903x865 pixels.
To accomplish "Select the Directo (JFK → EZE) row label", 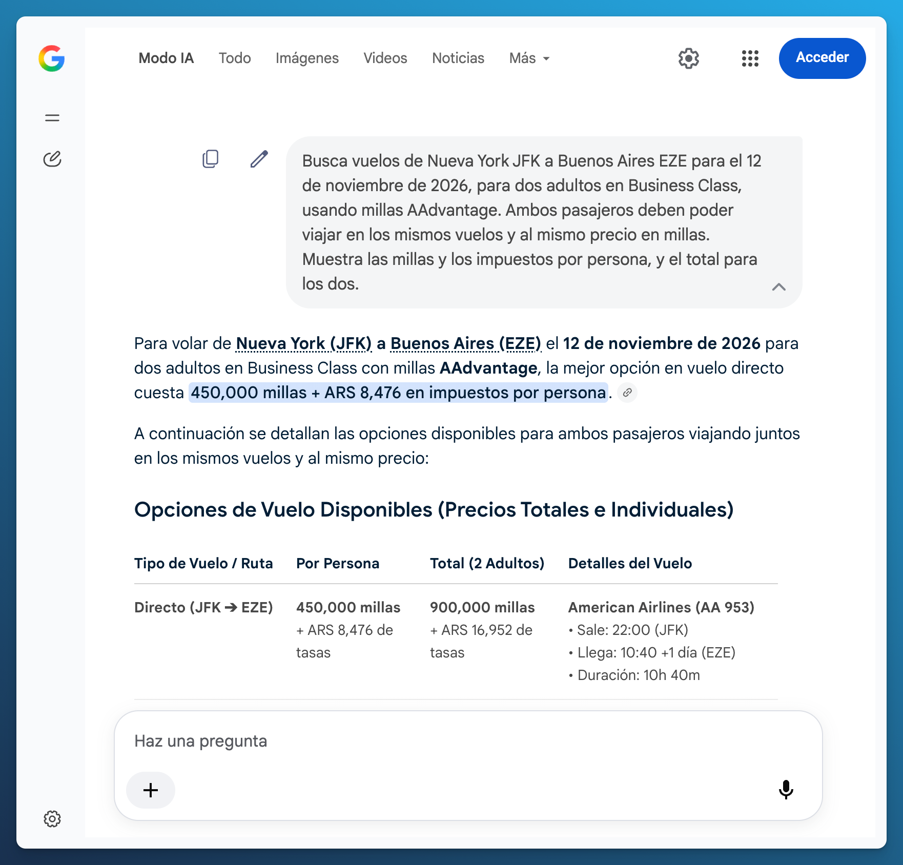I will pyautogui.click(x=203, y=607).
